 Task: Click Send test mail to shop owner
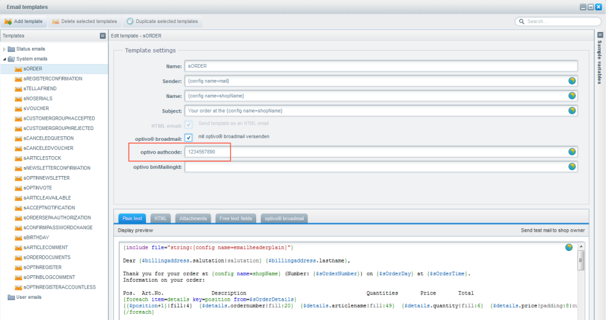pos(553,230)
